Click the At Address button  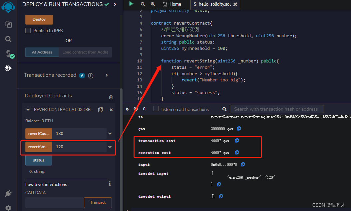click(x=42, y=52)
